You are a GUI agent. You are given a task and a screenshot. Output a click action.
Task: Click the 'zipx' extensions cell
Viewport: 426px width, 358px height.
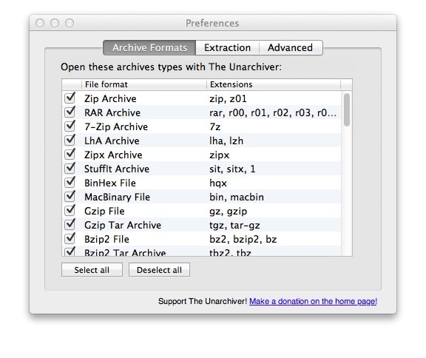[x=219, y=155]
